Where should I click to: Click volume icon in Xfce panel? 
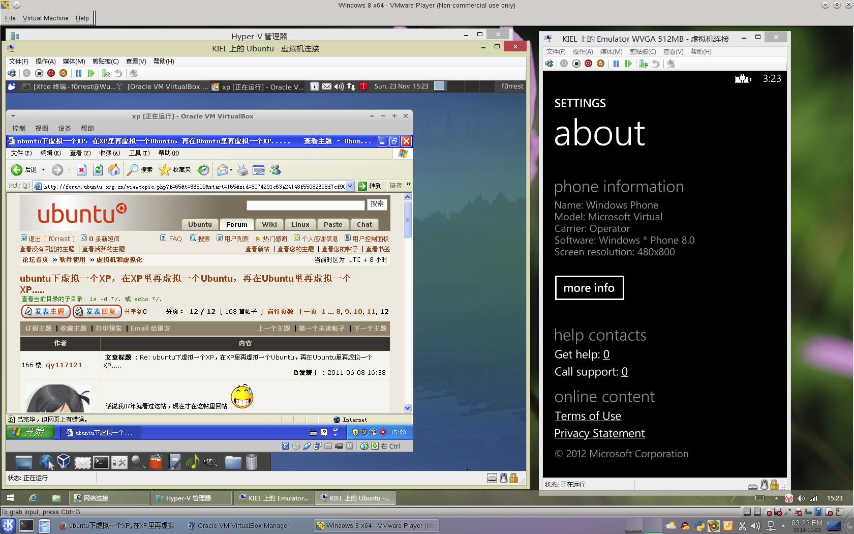339,86
